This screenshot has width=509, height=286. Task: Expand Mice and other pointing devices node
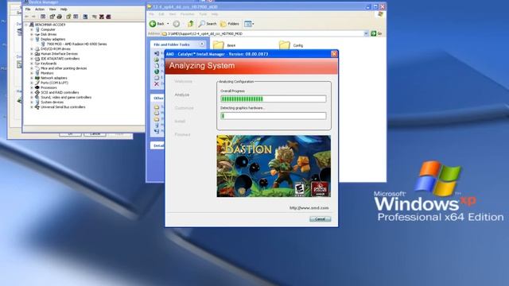(x=32, y=68)
